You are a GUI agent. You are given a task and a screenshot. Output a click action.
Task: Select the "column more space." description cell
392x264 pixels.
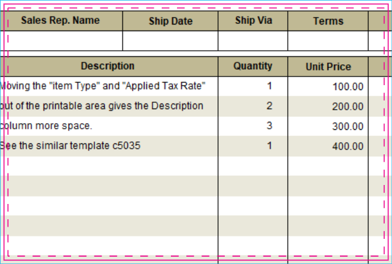click(49, 126)
